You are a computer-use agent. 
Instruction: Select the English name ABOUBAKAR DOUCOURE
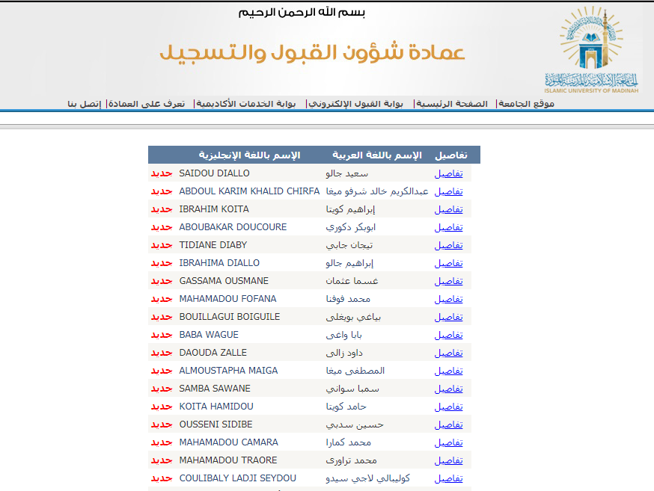coord(233,227)
